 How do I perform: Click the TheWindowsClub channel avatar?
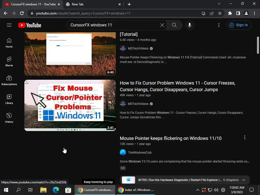pyautogui.click(x=123, y=152)
